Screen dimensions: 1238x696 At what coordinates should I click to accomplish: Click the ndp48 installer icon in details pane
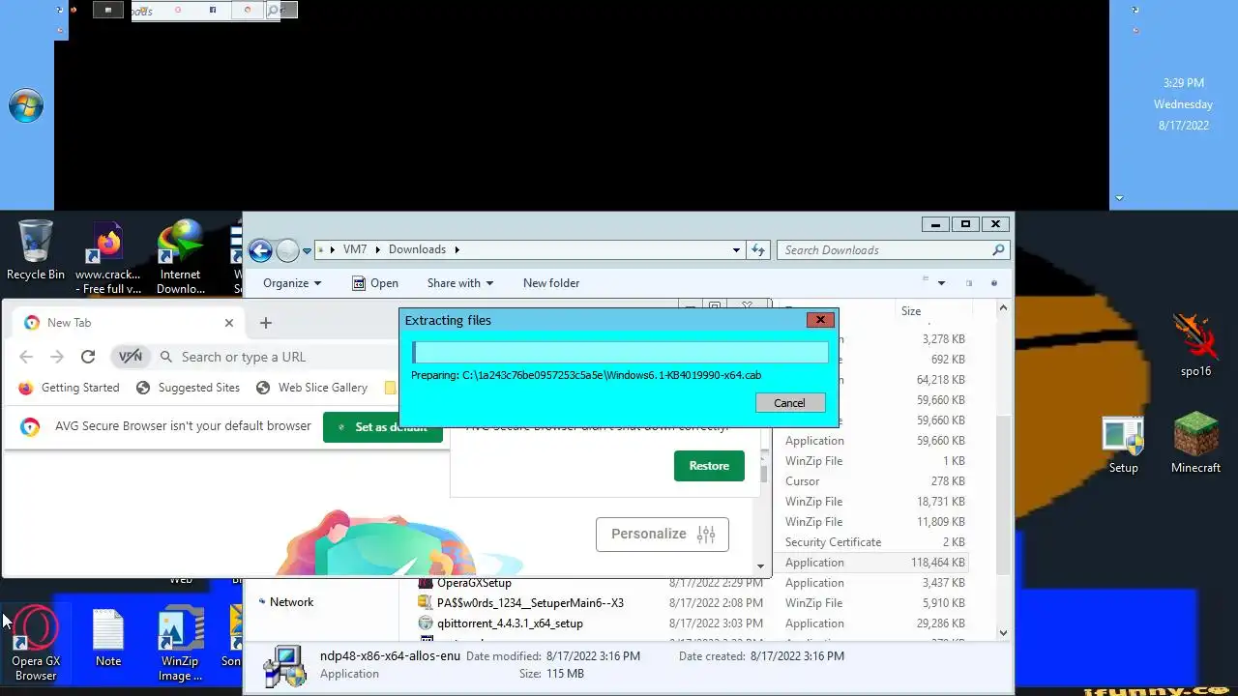click(x=284, y=666)
